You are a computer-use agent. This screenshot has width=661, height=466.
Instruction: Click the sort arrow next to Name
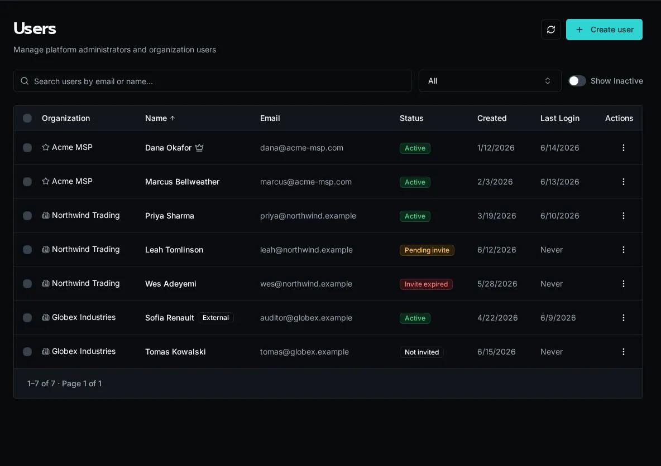pos(173,118)
